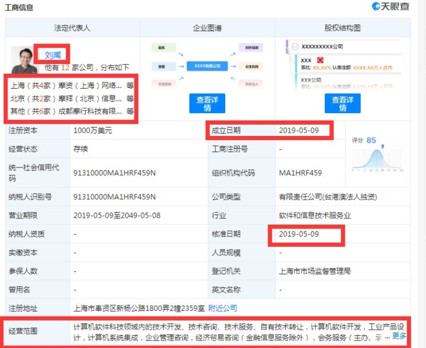Click 查看详情 under 企业图谱
The image size is (426, 348).
pos(207,103)
